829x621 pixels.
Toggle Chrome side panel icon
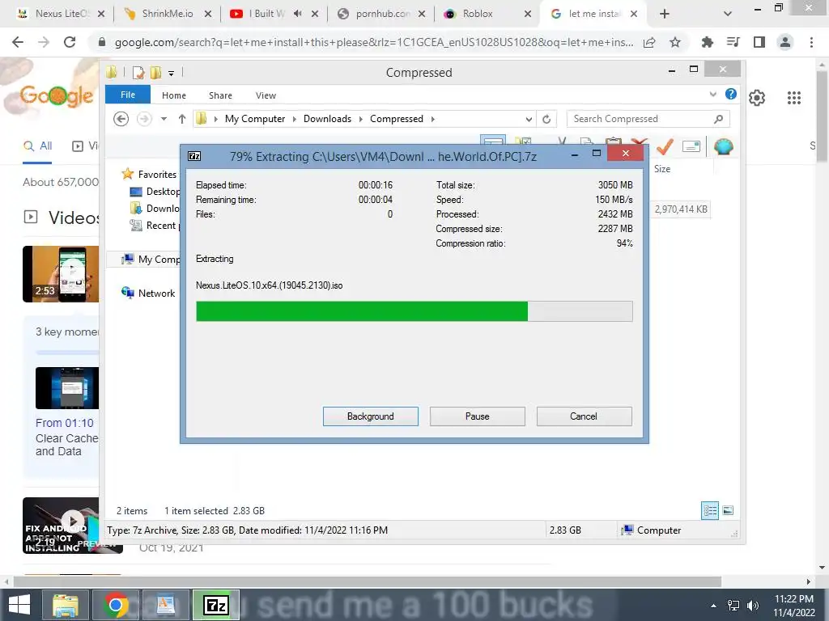[759, 42]
